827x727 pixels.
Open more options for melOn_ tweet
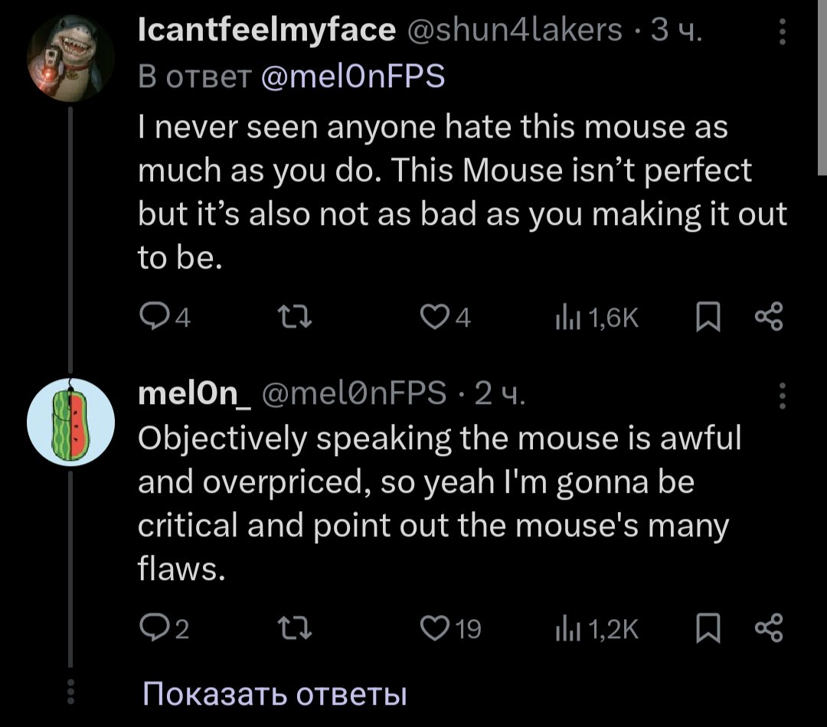[782, 396]
